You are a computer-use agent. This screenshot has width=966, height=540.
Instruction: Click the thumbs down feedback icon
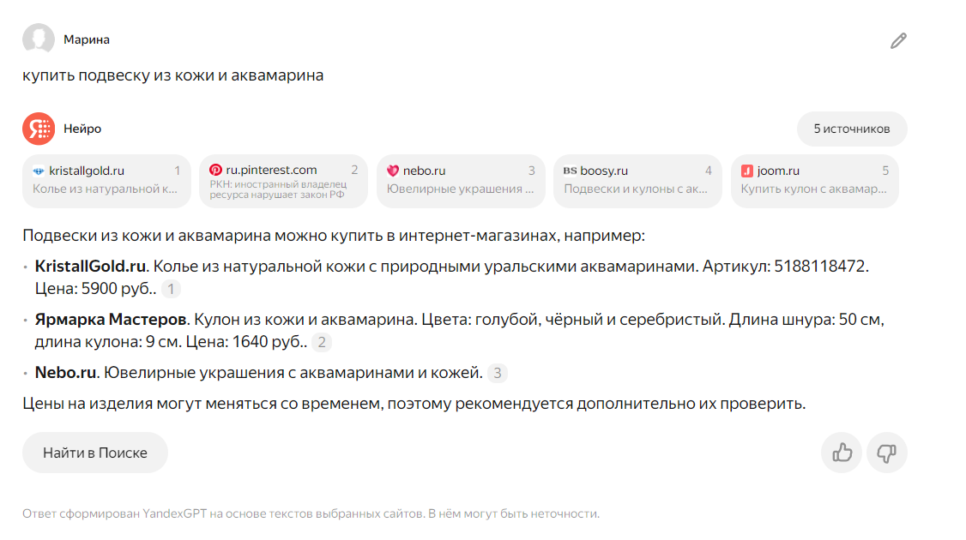(887, 452)
